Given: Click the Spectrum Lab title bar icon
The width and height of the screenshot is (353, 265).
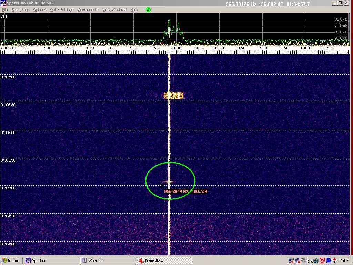Looking at the screenshot, I should tap(3, 3).
